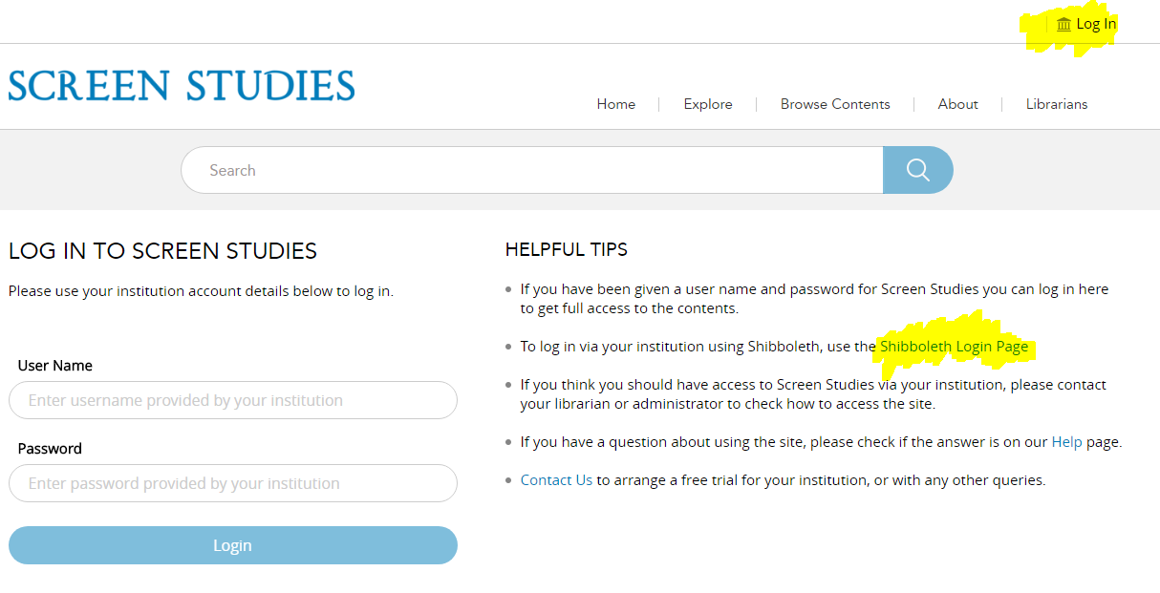1160x593 pixels.
Task: Go to the Home menu item
Action: point(616,104)
